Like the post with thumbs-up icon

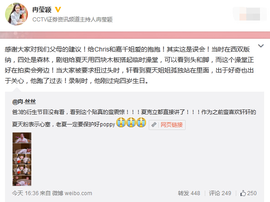click(x=248, y=193)
